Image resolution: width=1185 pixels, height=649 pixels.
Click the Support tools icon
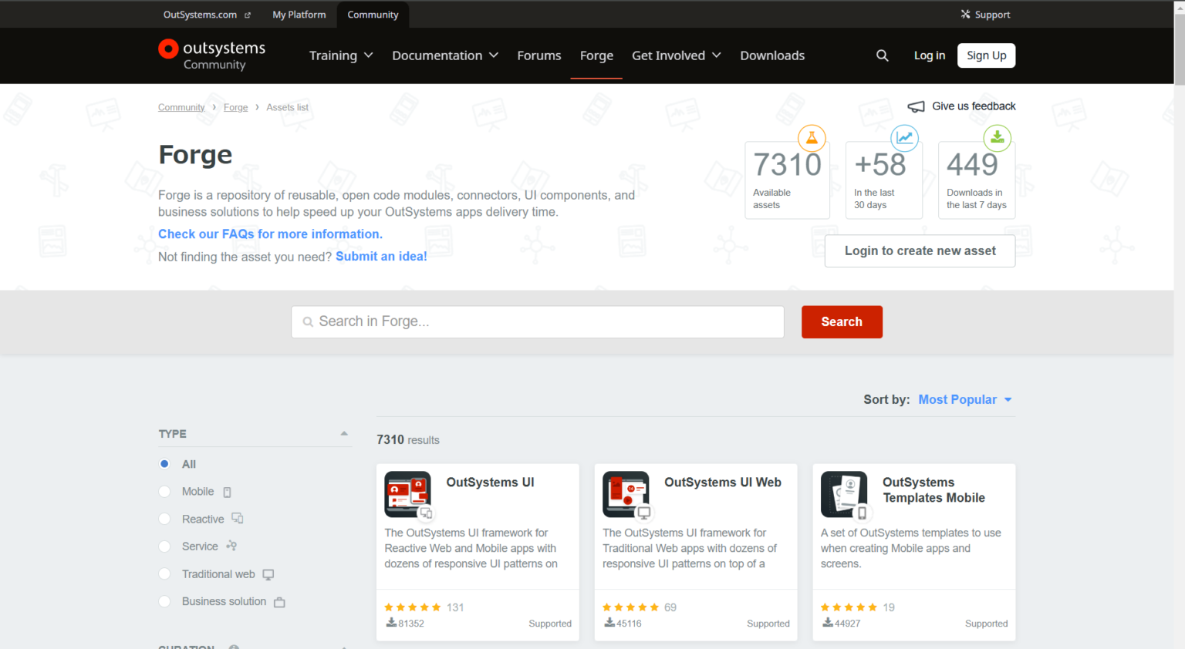965,15
